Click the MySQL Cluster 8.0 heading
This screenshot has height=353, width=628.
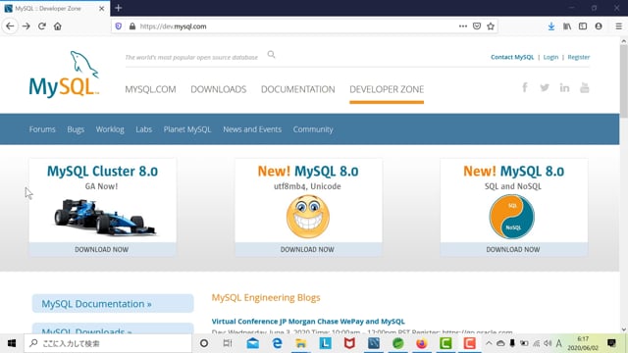point(102,172)
